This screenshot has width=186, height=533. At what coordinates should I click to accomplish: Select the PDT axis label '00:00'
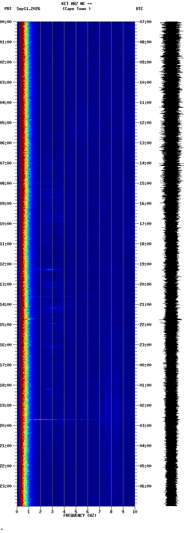(x=6, y=22)
